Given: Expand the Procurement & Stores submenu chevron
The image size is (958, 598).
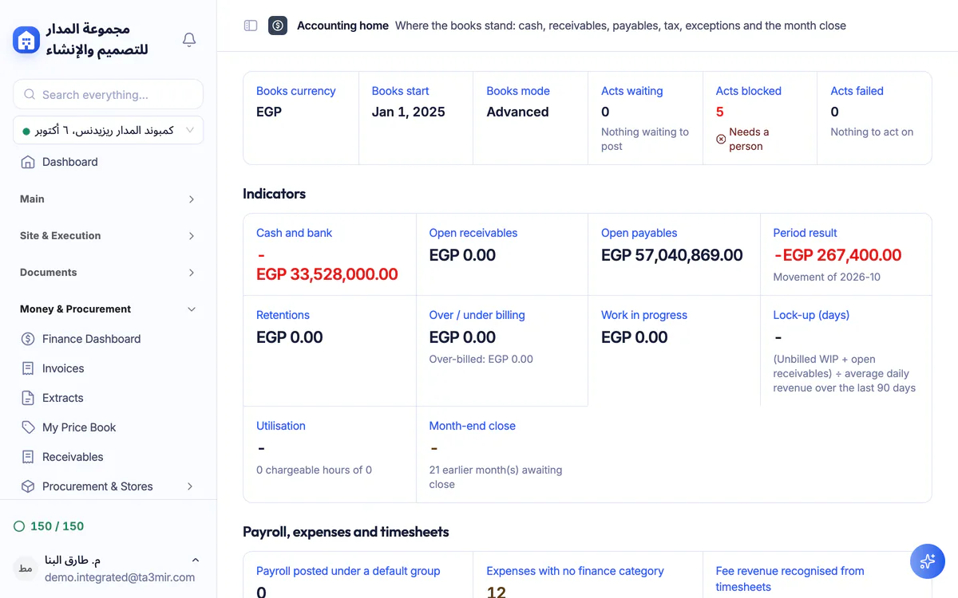Looking at the screenshot, I should [x=190, y=486].
